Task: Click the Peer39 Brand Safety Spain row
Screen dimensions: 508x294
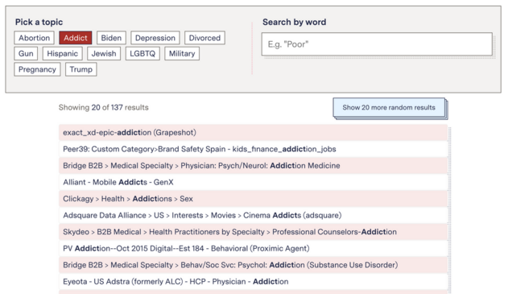Action: [253, 149]
